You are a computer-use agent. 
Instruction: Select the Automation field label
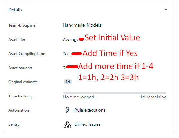(19, 110)
